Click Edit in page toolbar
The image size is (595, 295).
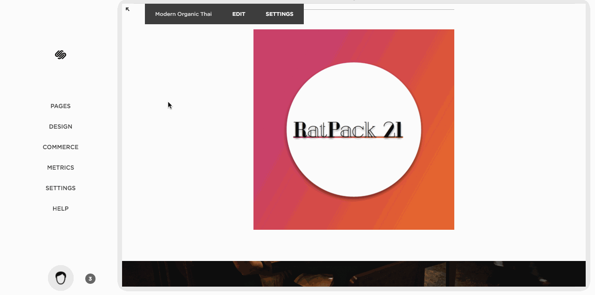coord(239,14)
